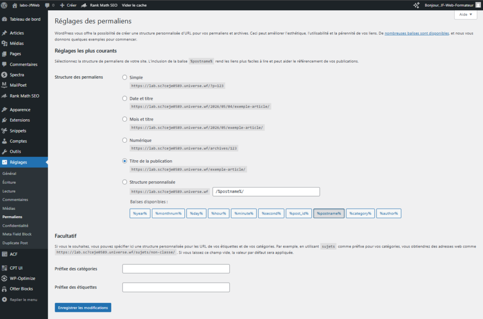Click the Pages icon in the sidebar
This screenshot has width=483, height=319.
[x=4, y=54]
